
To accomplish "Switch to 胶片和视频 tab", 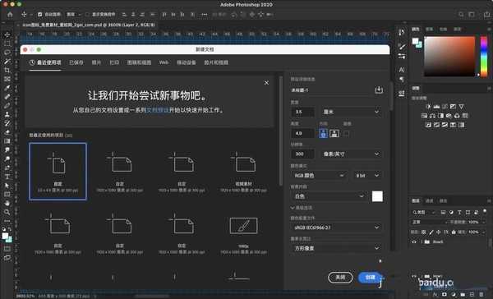I will pos(216,62).
